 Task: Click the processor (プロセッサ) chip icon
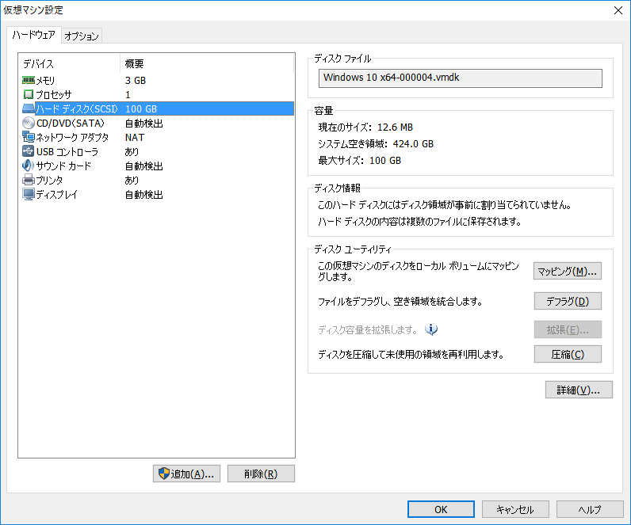point(29,94)
